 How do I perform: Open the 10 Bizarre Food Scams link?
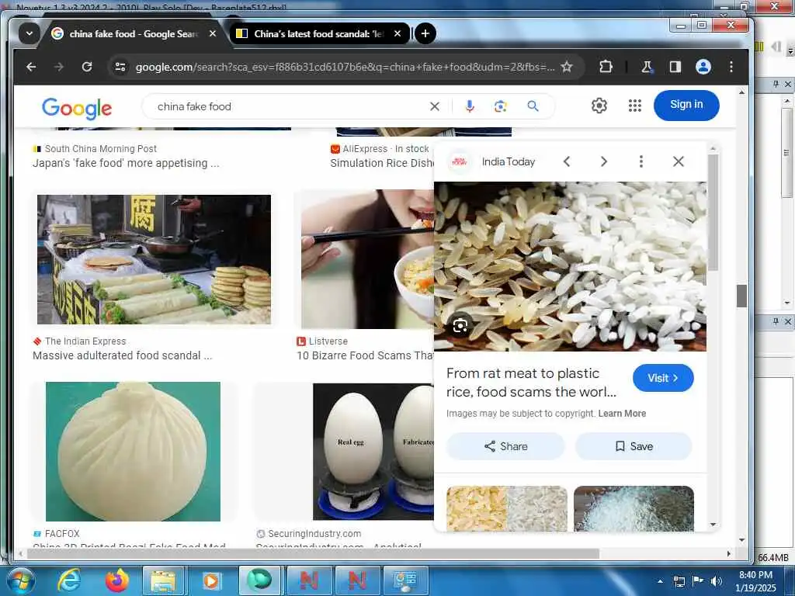pyautogui.click(x=365, y=355)
